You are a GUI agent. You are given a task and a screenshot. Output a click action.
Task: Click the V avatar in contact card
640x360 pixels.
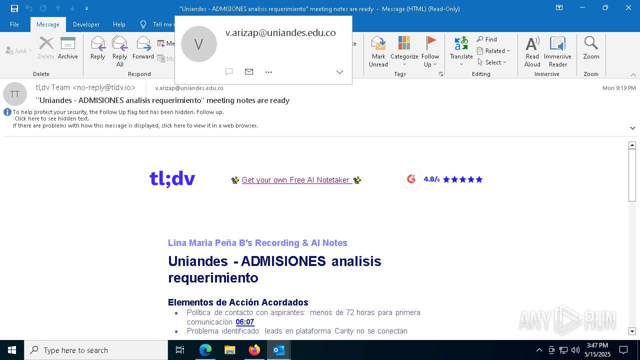tap(199, 44)
